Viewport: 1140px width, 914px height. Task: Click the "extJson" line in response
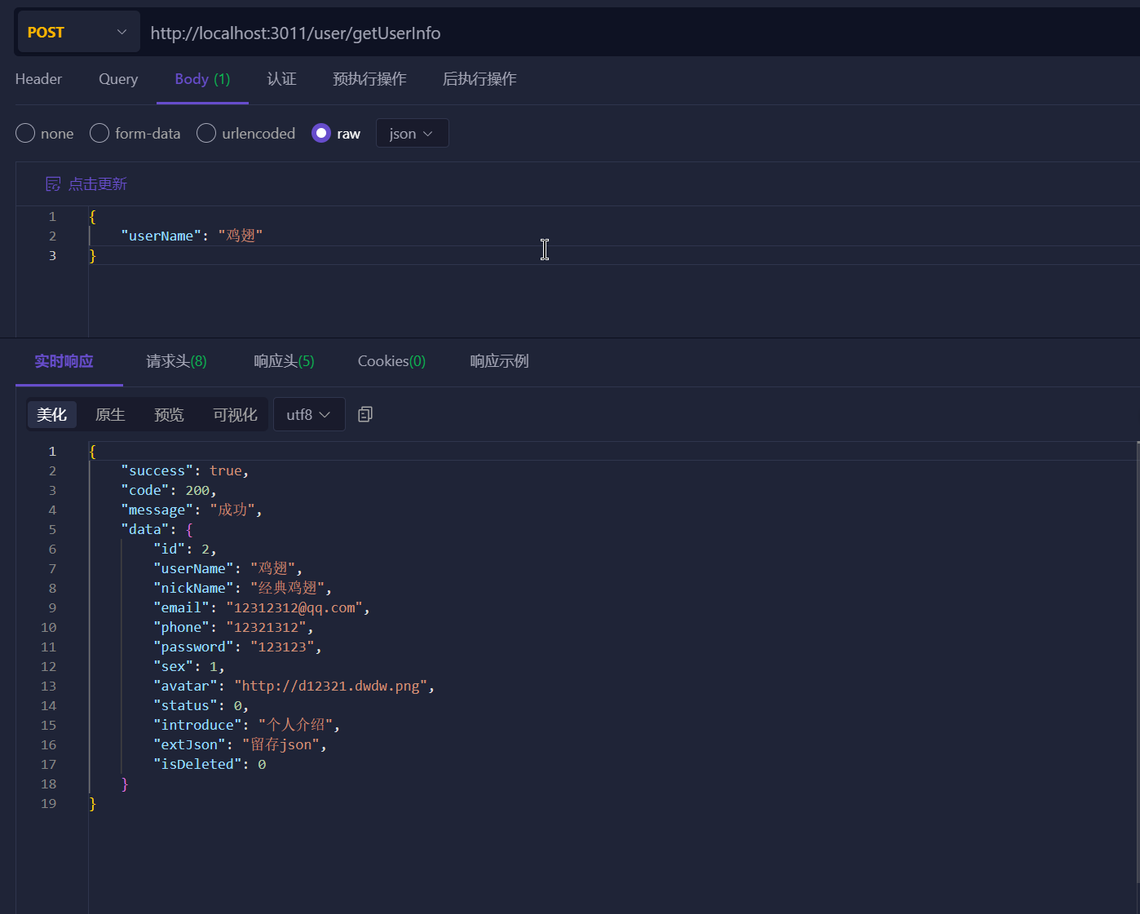click(x=241, y=744)
